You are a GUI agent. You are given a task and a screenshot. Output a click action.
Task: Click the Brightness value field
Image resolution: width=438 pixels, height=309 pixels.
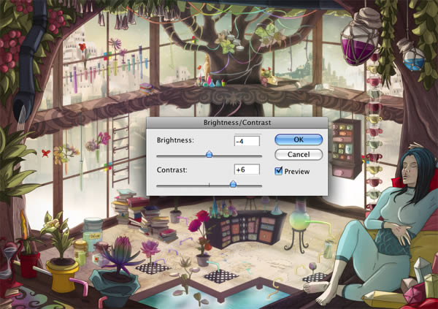click(x=247, y=141)
